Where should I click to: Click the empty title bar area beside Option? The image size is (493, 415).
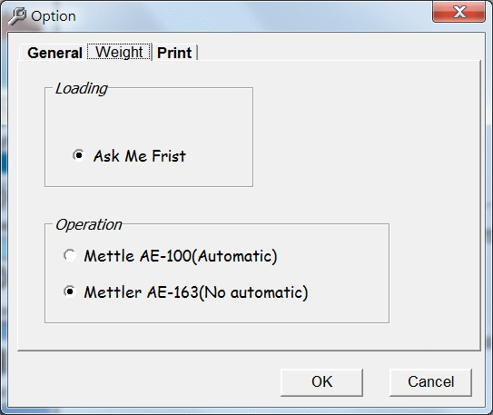pos(251,15)
